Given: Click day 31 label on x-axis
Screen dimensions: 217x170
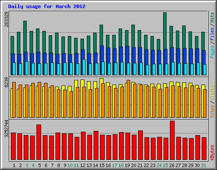Looking at the screenshot, I should tap(203, 165).
